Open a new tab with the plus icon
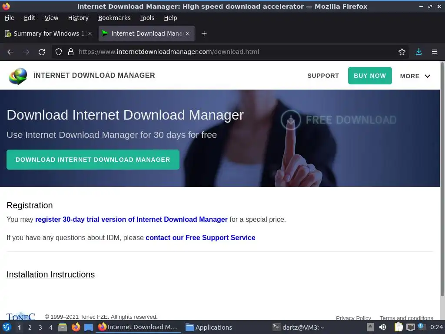This screenshot has height=334, width=445. (x=204, y=34)
